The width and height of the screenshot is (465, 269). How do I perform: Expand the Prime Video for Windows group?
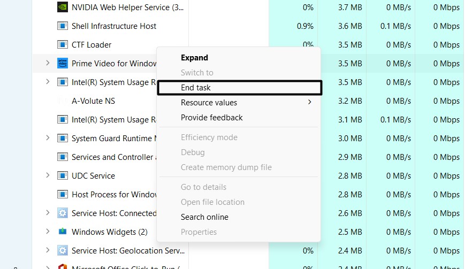coord(47,64)
